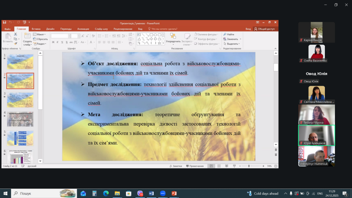Start slideshow from status bar icon

point(234,166)
